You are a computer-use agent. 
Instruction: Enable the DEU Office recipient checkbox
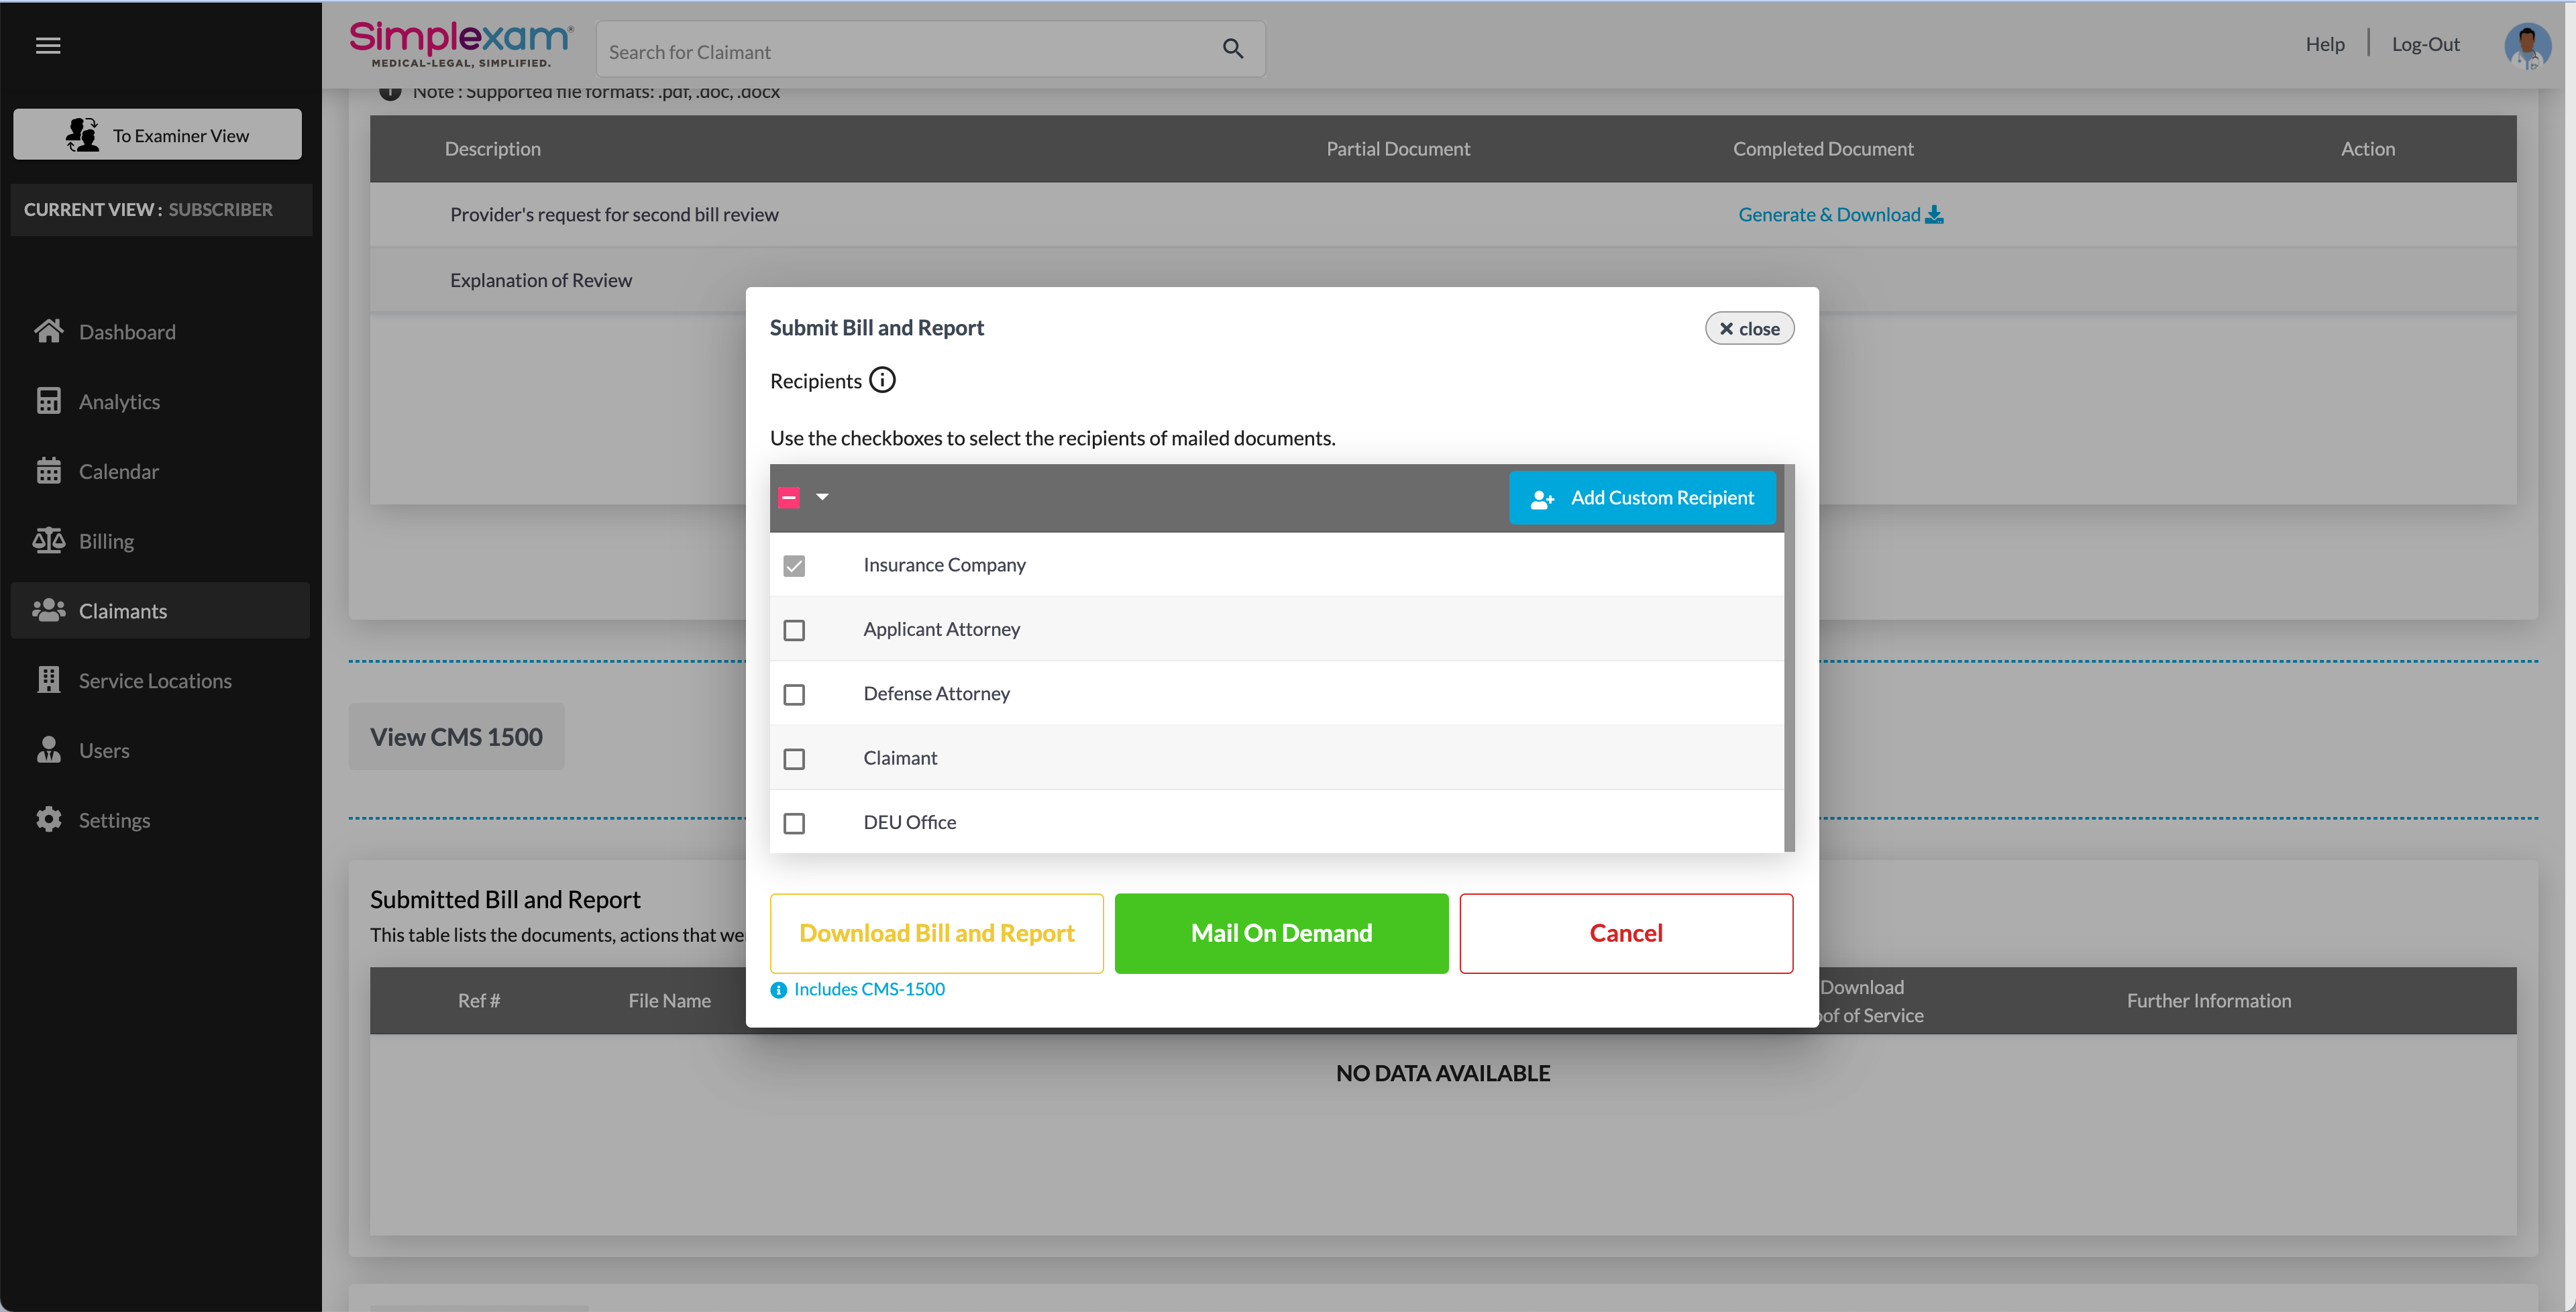point(794,823)
